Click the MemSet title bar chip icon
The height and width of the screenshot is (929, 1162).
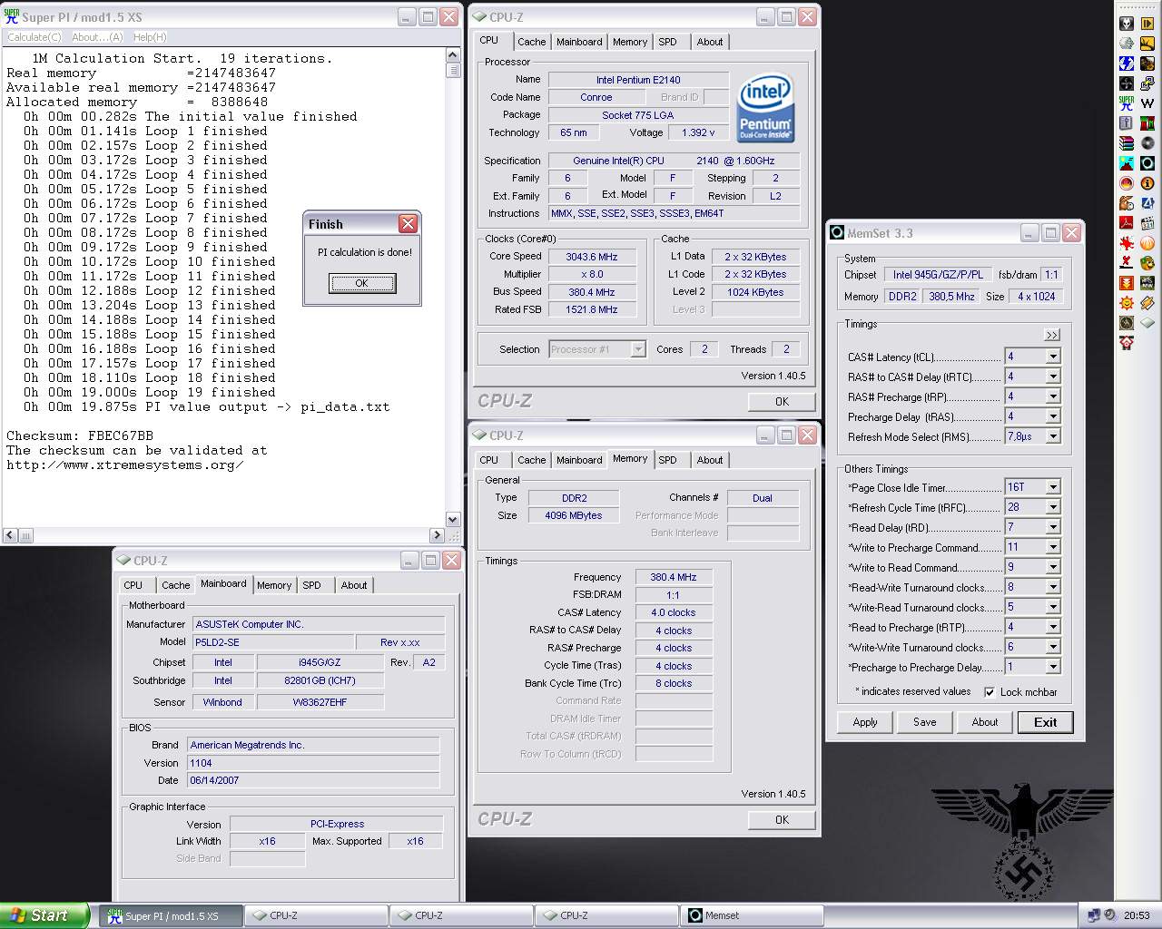[x=837, y=233]
